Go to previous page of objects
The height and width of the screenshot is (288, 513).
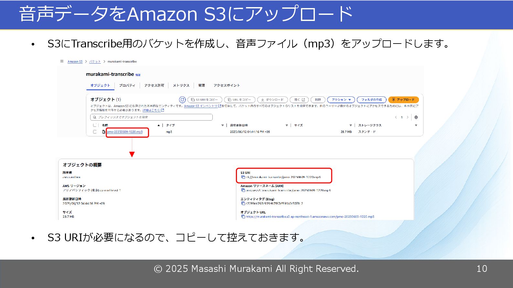tap(396, 117)
